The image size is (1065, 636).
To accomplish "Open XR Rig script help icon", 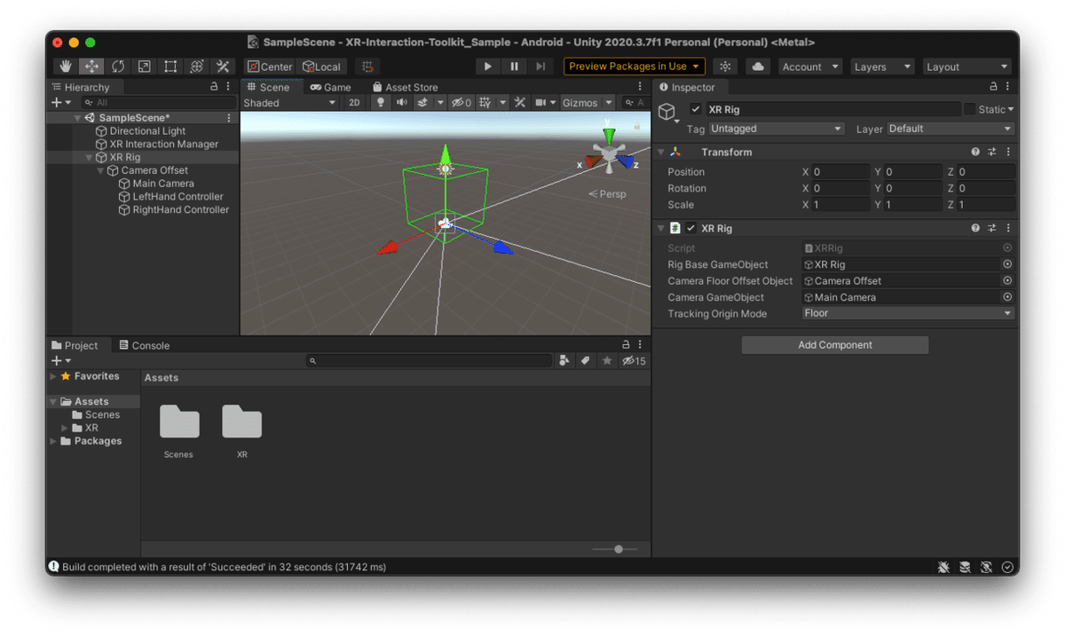I will pyautogui.click(x=976, y=228).
